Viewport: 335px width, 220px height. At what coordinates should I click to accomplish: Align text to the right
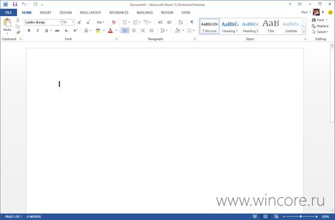[143, 30]
